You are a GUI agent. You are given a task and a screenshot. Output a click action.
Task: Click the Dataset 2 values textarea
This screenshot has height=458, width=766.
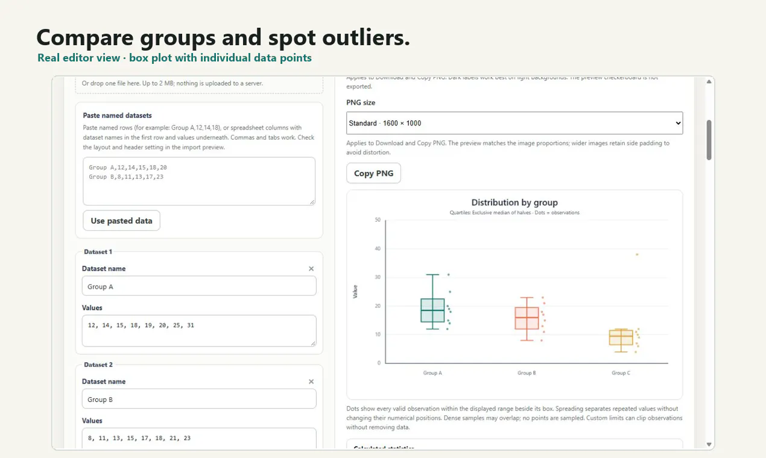coord(199,438)
